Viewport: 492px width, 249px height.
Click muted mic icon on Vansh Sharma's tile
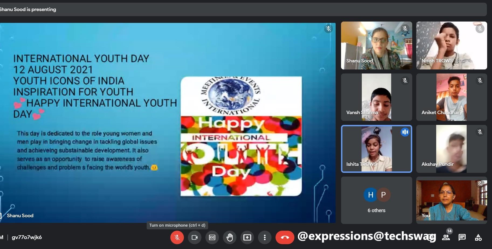click(405, 80)
